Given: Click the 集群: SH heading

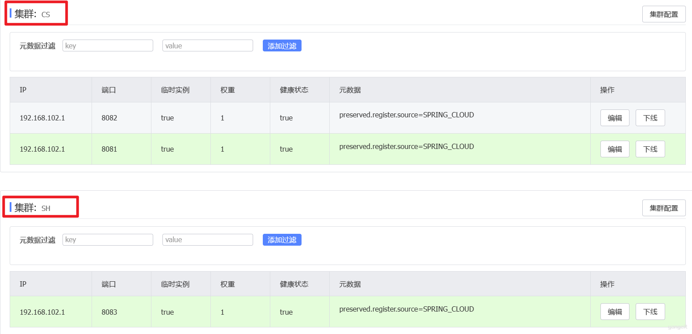Looking at the screenshot, I should [x=32, y=208].
